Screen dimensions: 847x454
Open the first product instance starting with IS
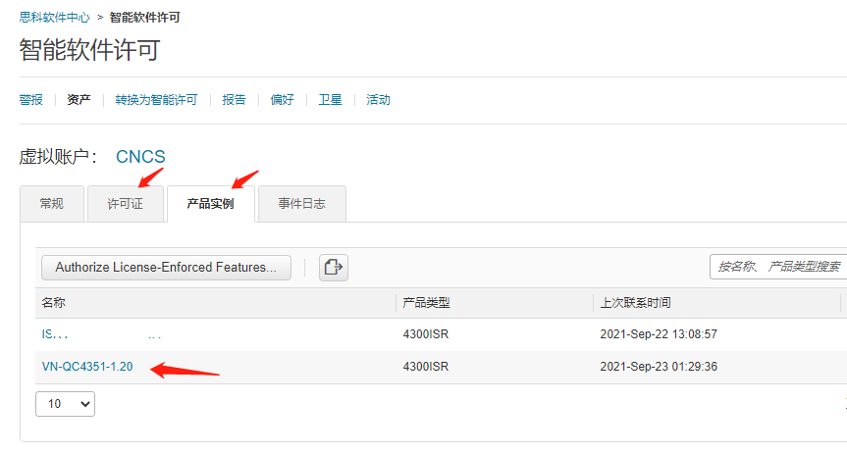55,334
